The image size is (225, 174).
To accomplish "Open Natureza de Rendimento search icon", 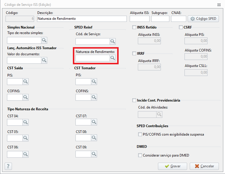I will [x=112, y=58].
